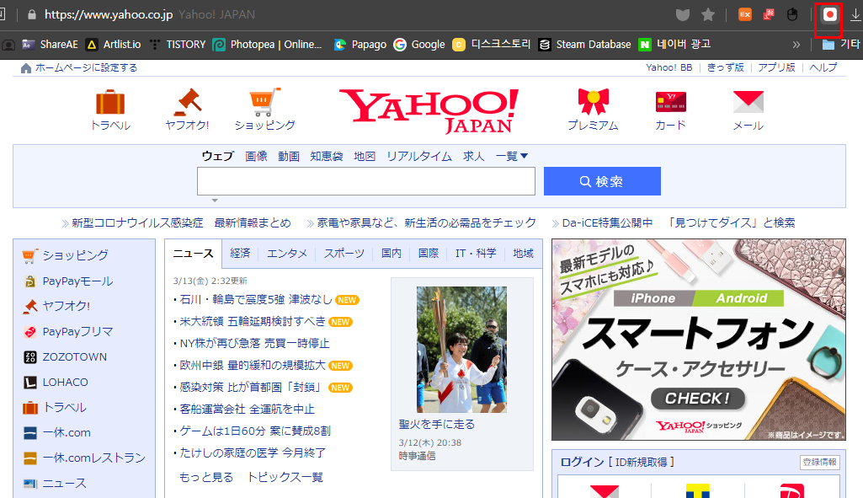Click the カード credit card icon
The width and height of the screenshot is (863, 498).
tap(671, 103)
